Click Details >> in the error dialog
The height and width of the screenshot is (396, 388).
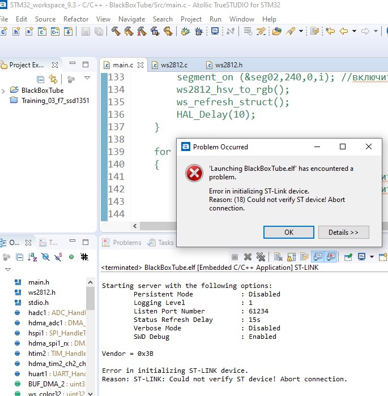click(343, 232)
